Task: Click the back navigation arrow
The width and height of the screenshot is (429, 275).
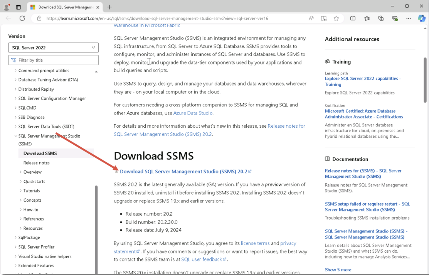Action: tap(8, 19)
